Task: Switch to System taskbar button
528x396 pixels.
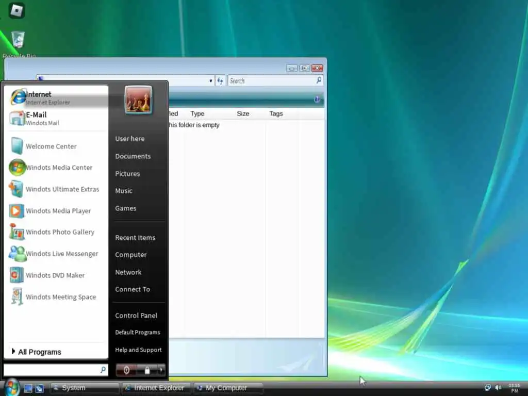Action: (85, 388)
